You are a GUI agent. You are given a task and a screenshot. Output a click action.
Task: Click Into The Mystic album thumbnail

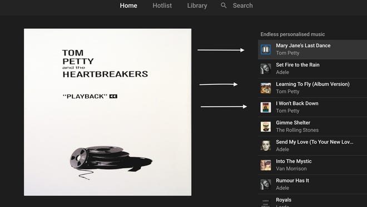pyautogui.click(x=266, y=165)
